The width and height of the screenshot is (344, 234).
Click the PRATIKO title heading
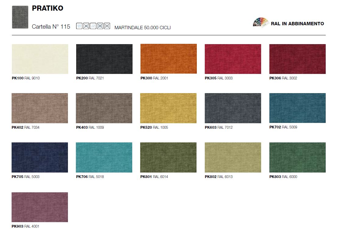point(48,9)
